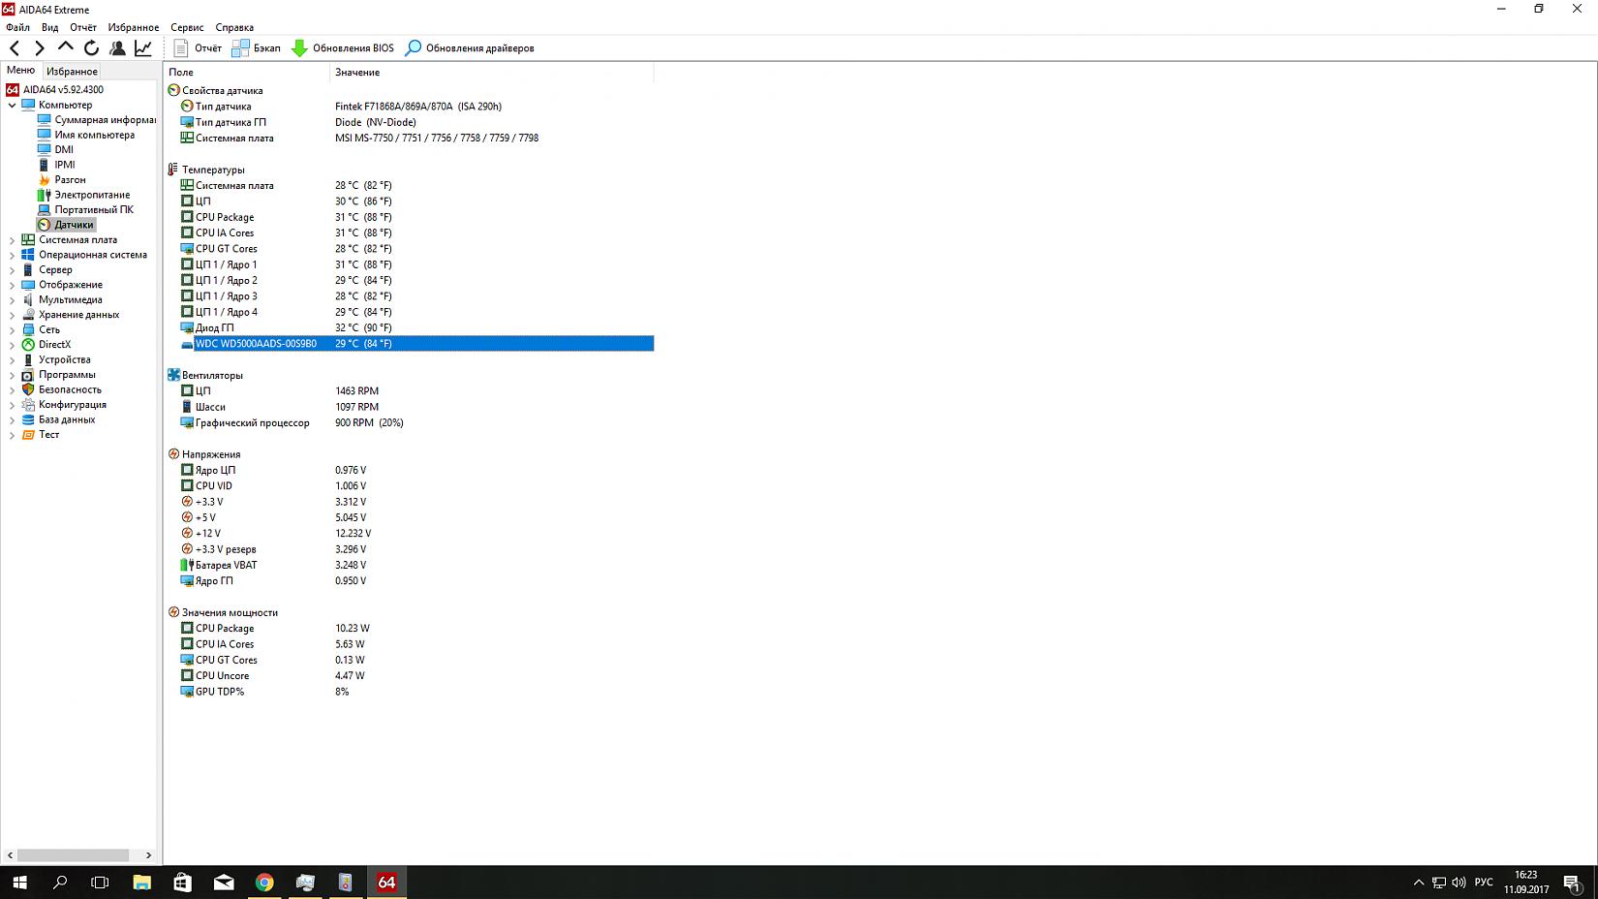The height and width of the screenshot is (899, 1598).
Task: Select the CPU Package temperature row
Action: point(416,217)
